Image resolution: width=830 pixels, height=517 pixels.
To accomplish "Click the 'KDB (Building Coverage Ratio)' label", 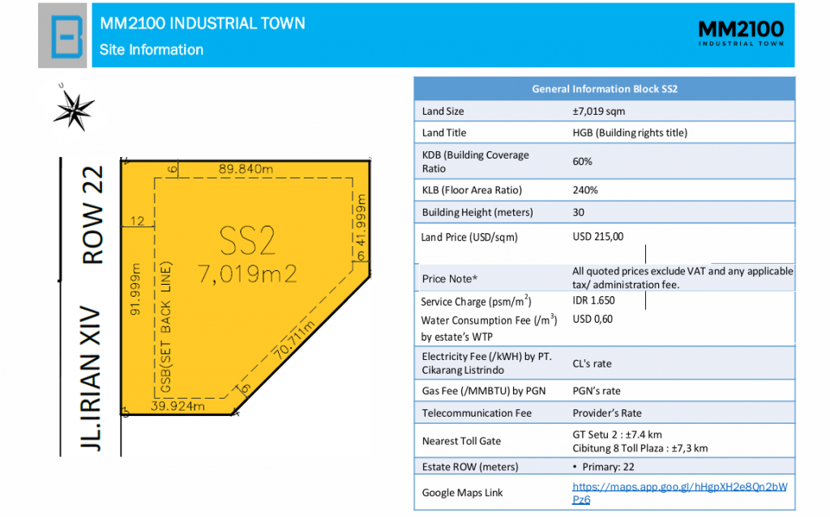I will point(475,162).
